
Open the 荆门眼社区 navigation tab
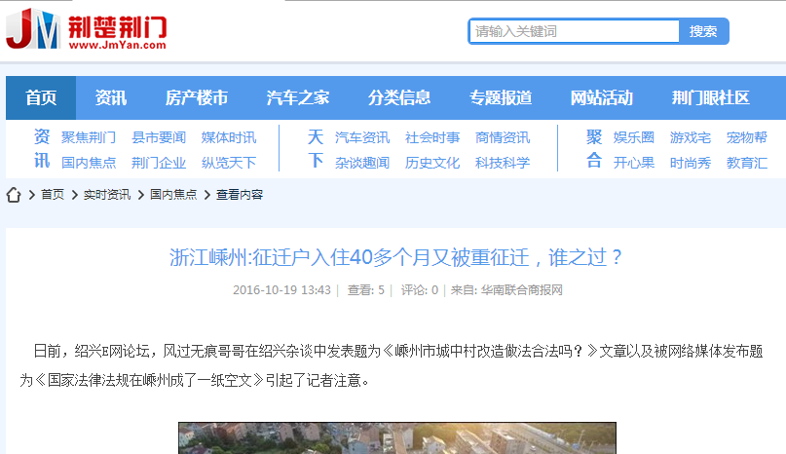click(x=710, y=97)
